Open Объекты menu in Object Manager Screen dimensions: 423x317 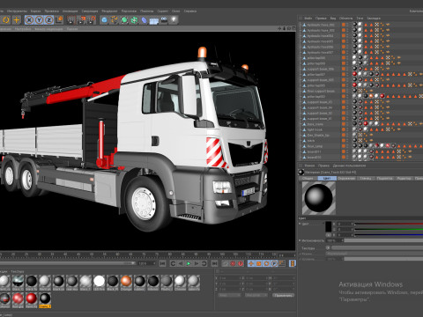coord(346,18)
